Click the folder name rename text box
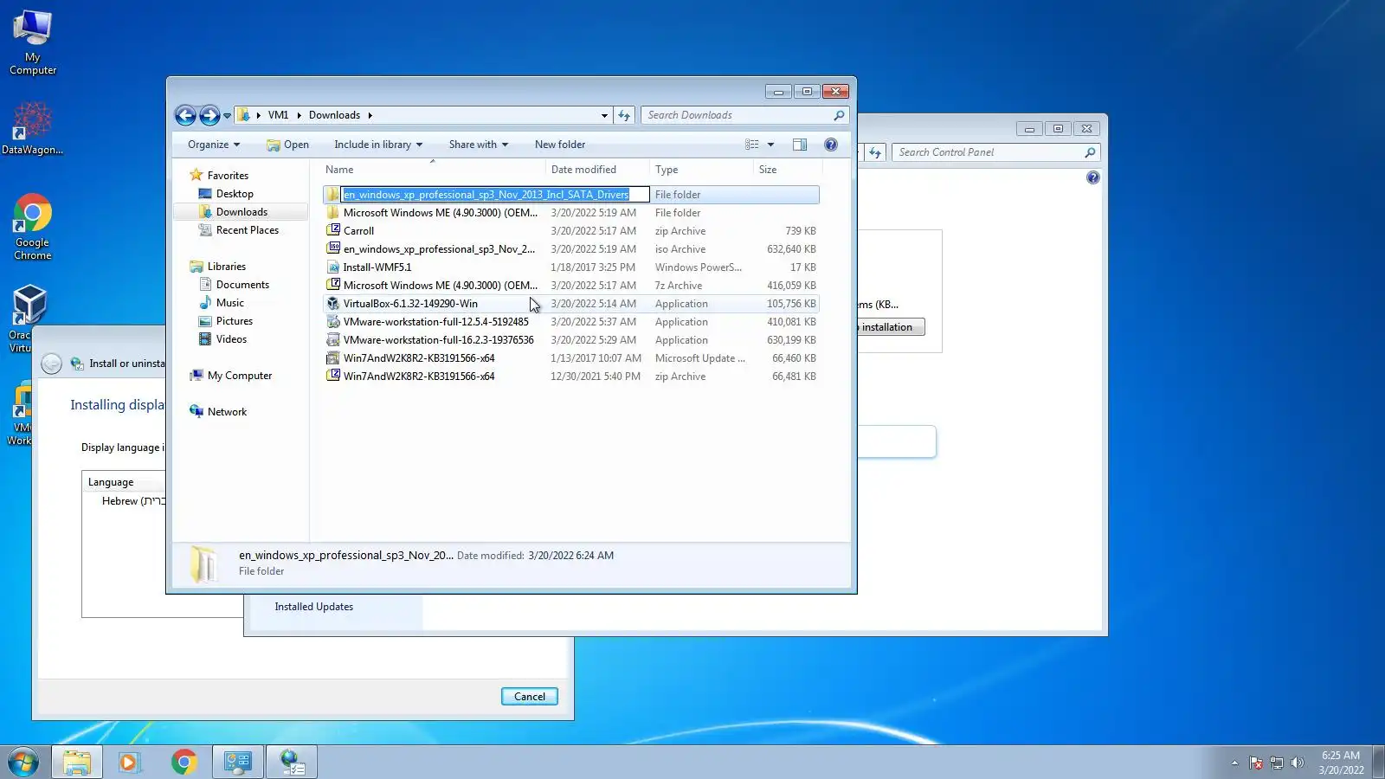Screen dimensions: 1385x779 [495, 195]
